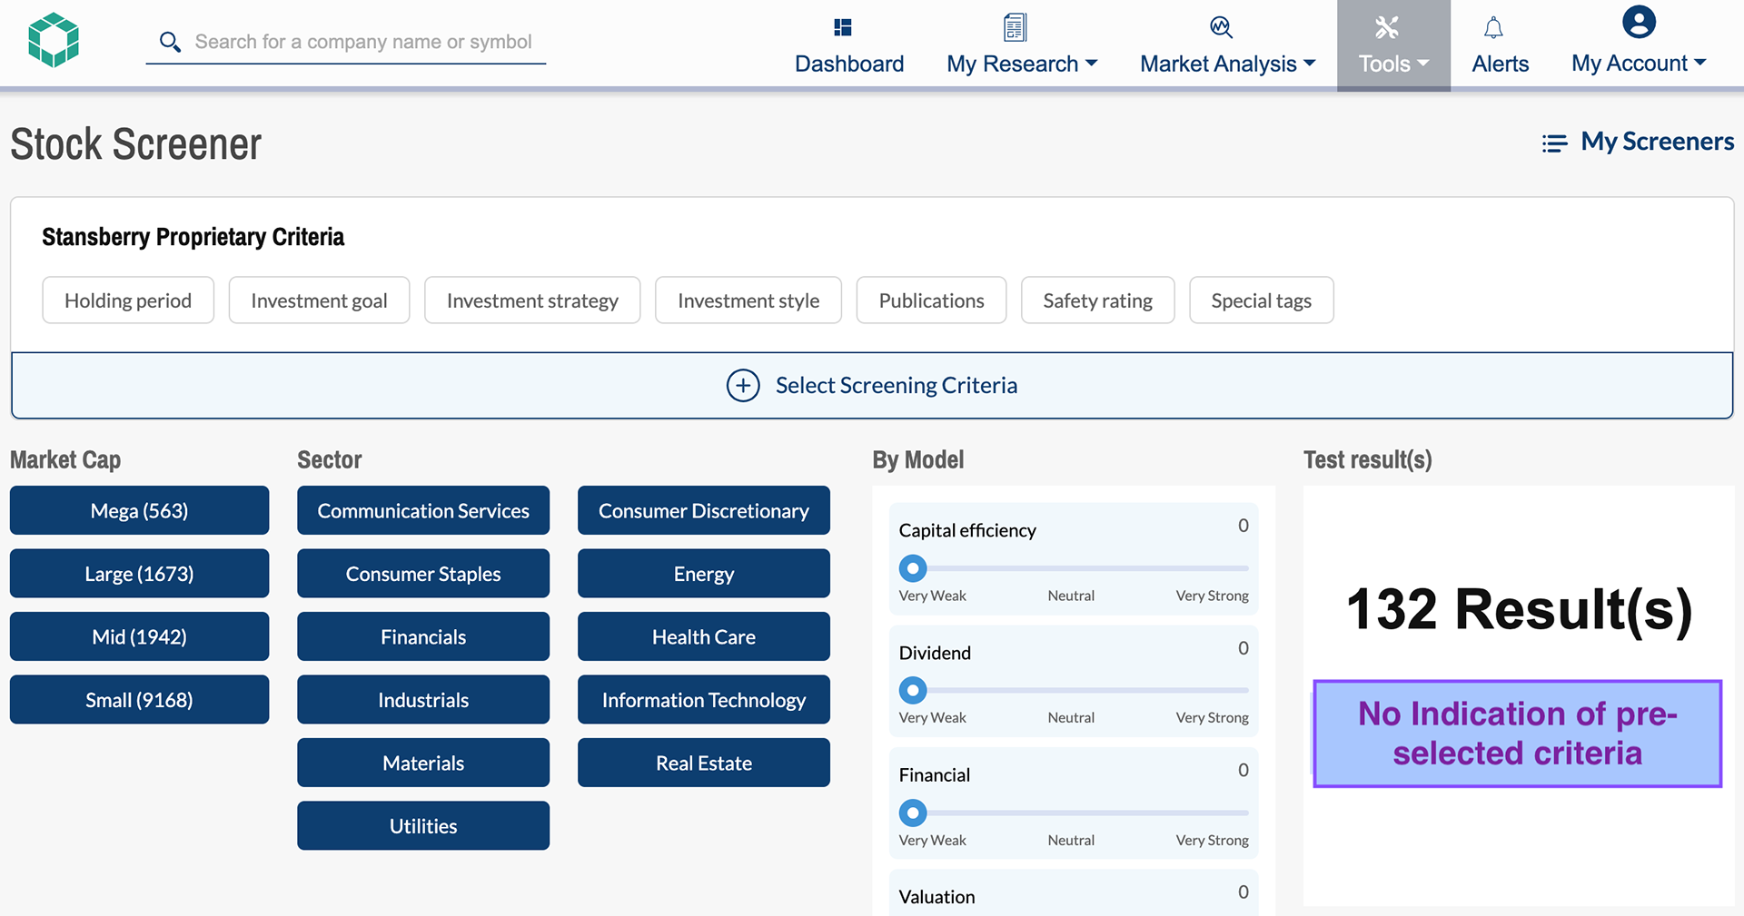Select the Utilities sector

click(423, 826)
